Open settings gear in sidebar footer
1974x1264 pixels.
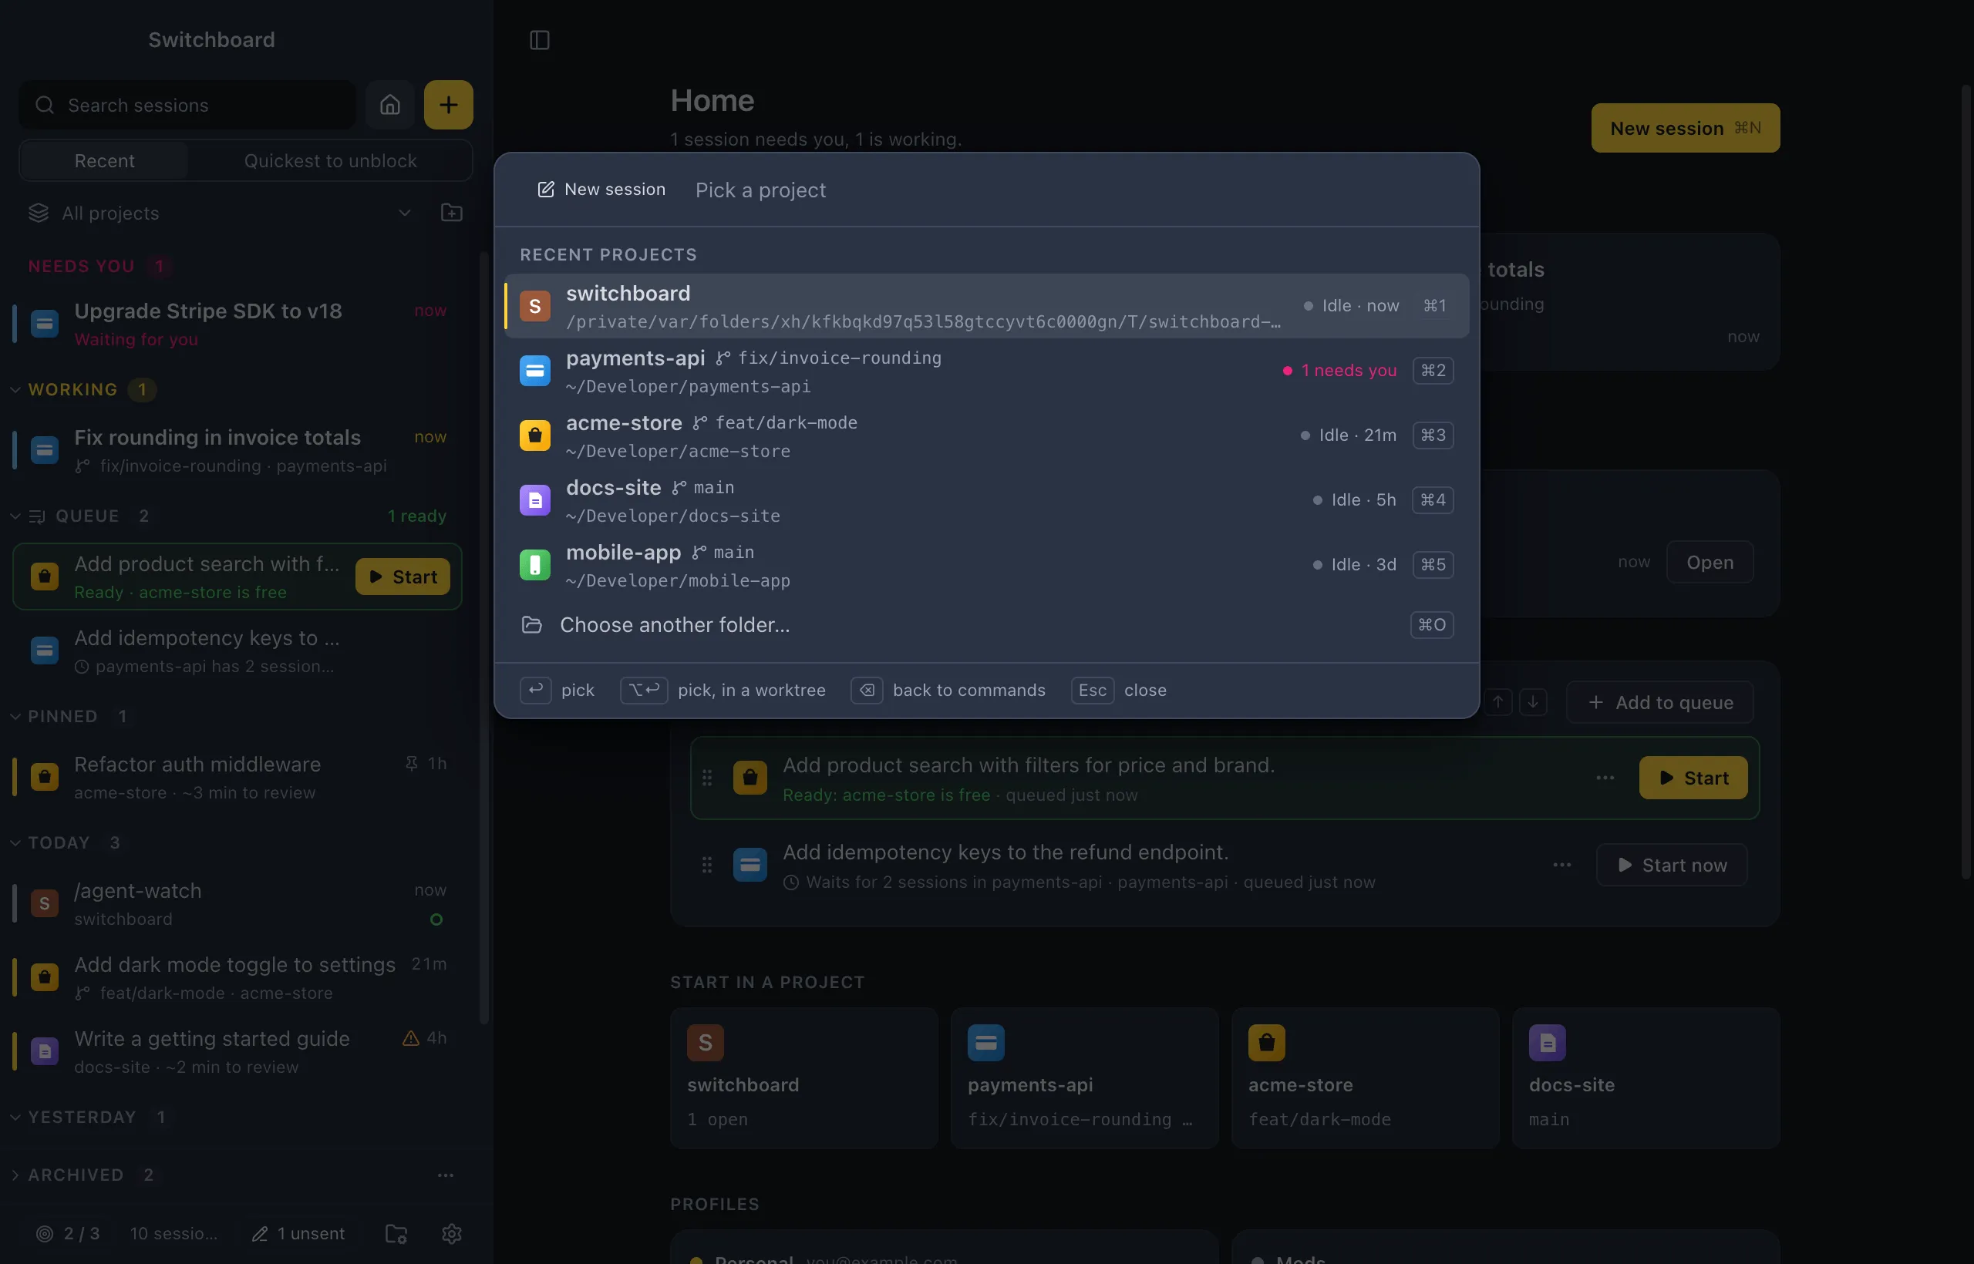[x=452, y=1233]
